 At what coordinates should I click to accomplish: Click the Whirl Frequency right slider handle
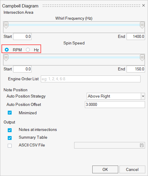click(x=142, y=25)
